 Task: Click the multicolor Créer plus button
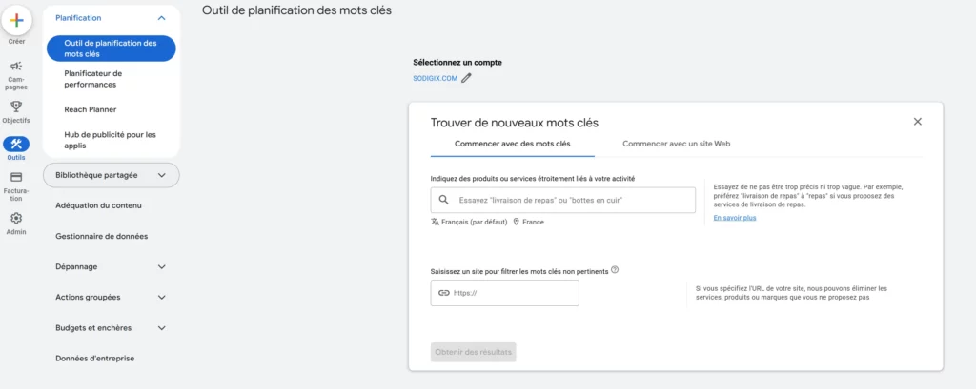[17, 20]
